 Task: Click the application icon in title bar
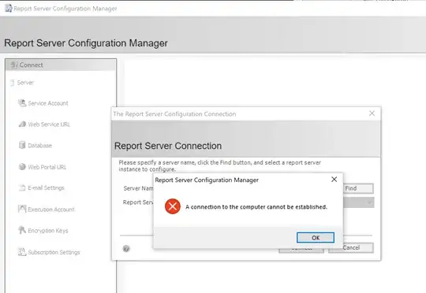click(x=9, y=9)
